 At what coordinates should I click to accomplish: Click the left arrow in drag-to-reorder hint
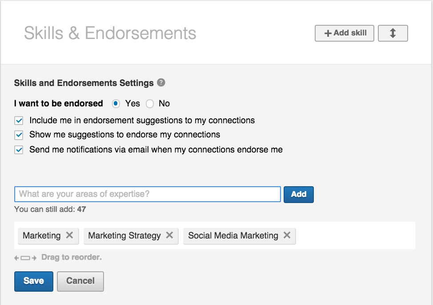pyautogui.click(x=16, y=257)
